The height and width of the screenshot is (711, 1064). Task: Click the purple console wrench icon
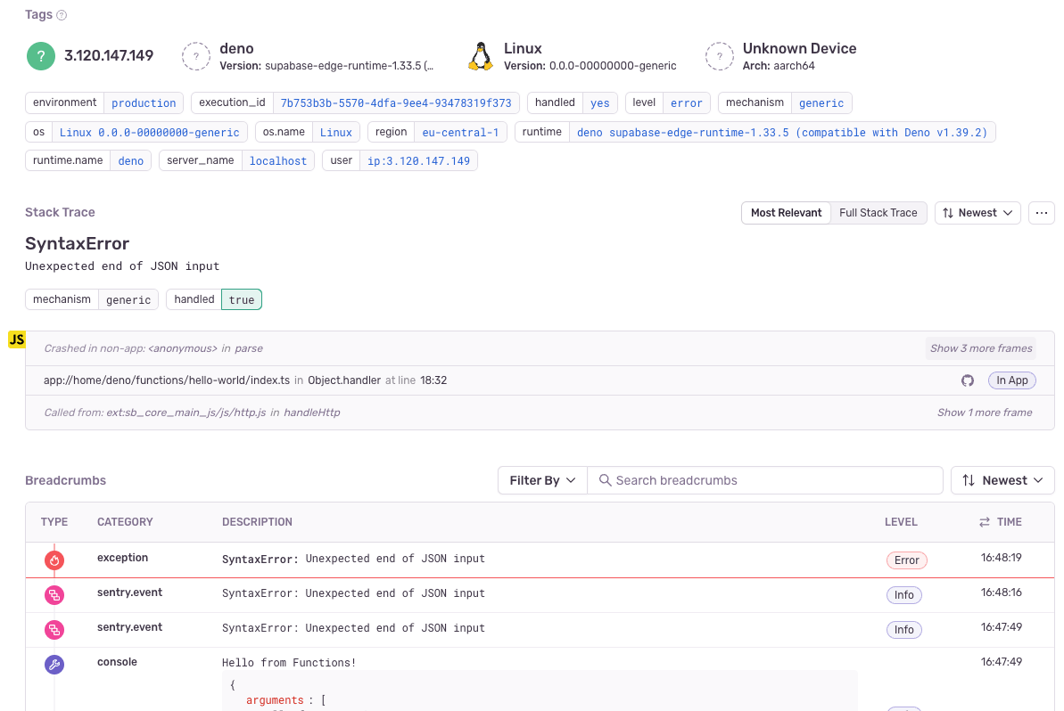54,665
